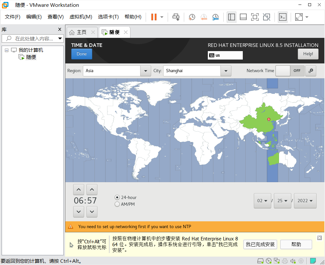Viewport: 325px width, 265px height.
Task: Toggle the thumbnail bar view
Action: tap(243, 17)
